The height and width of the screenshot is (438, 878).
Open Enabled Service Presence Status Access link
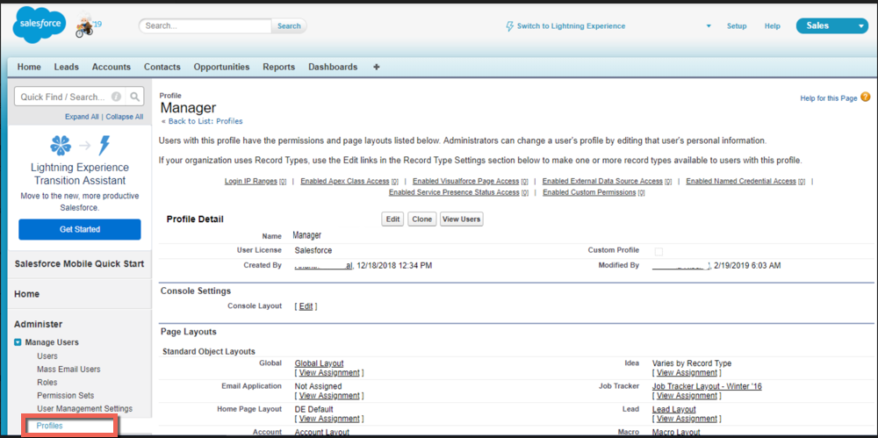pos(454,193)
